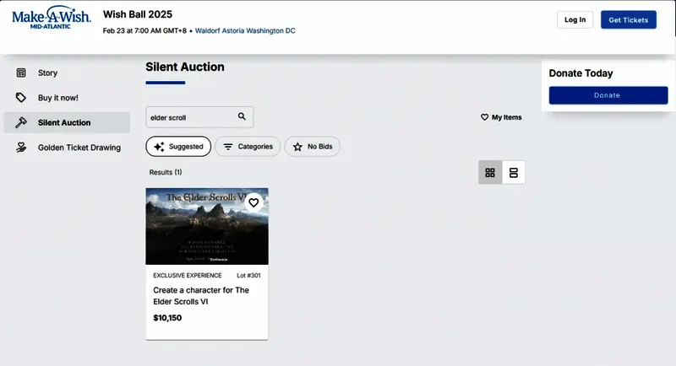676x366 pixels.
Task: Toggle the Suggested sort filter
Action: 178,147
